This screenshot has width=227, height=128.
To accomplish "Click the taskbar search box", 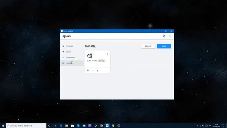I will [26, 126].
